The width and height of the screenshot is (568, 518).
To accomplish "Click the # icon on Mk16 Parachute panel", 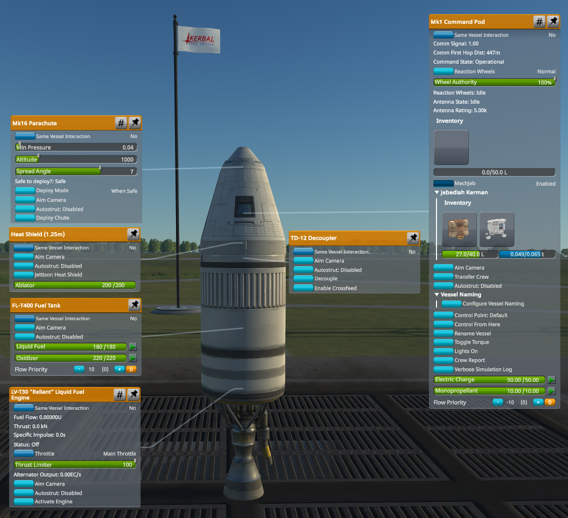I will point(121,123).
